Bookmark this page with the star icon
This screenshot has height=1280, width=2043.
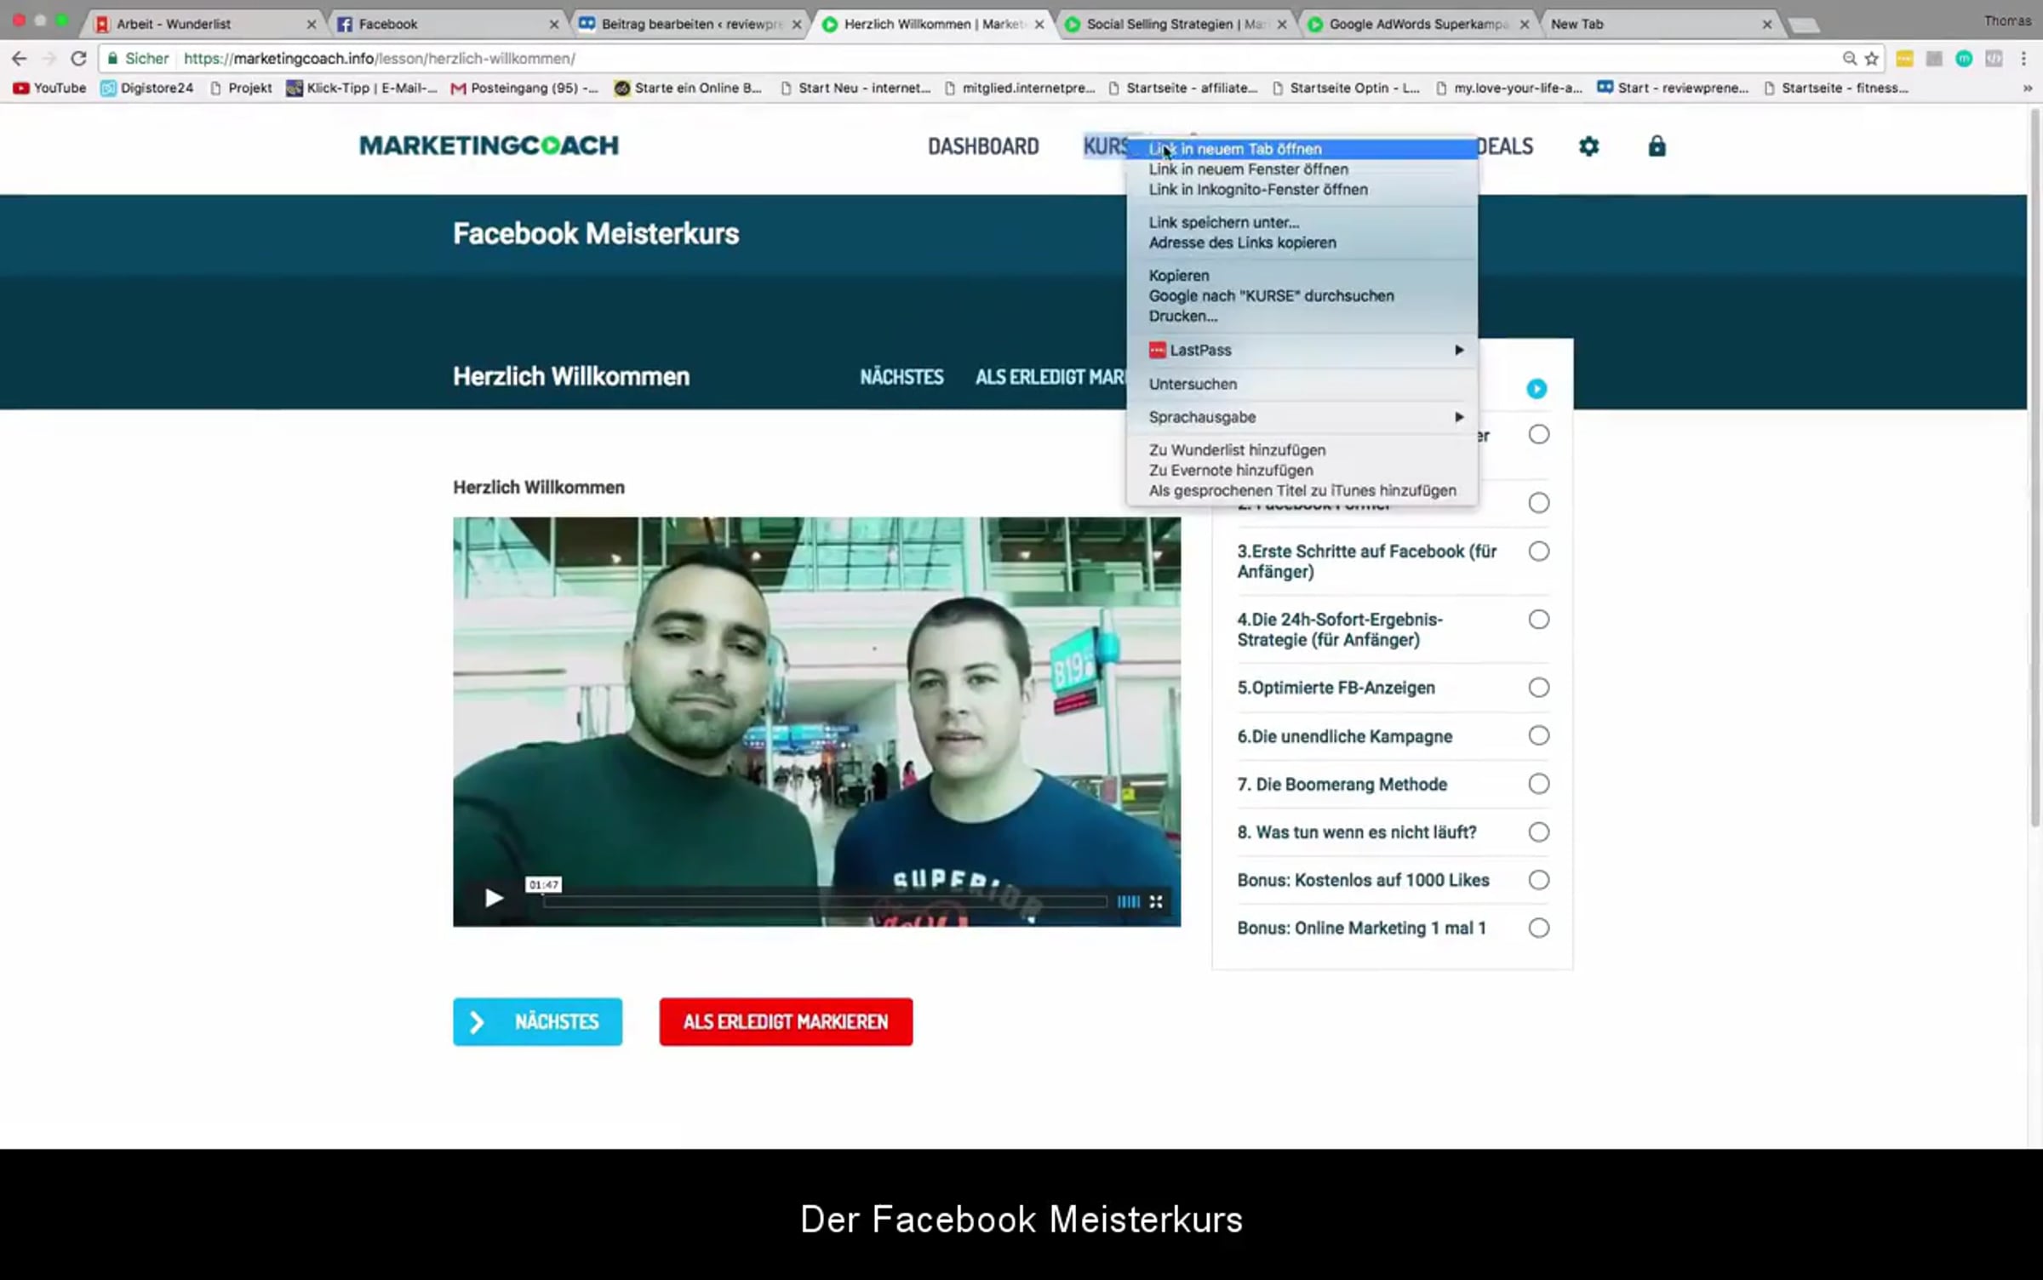tap(1871, 59)
